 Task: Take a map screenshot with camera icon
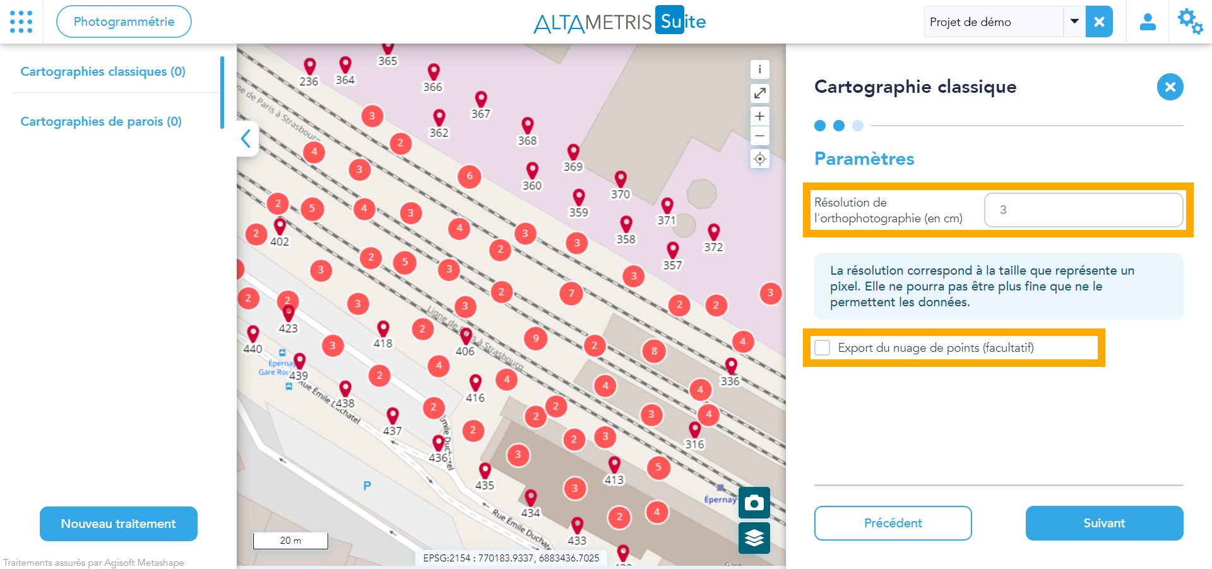click(754, 503)
